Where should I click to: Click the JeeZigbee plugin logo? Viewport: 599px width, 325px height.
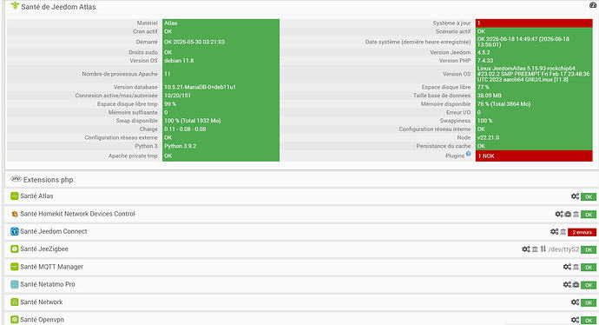coord(15,249)
